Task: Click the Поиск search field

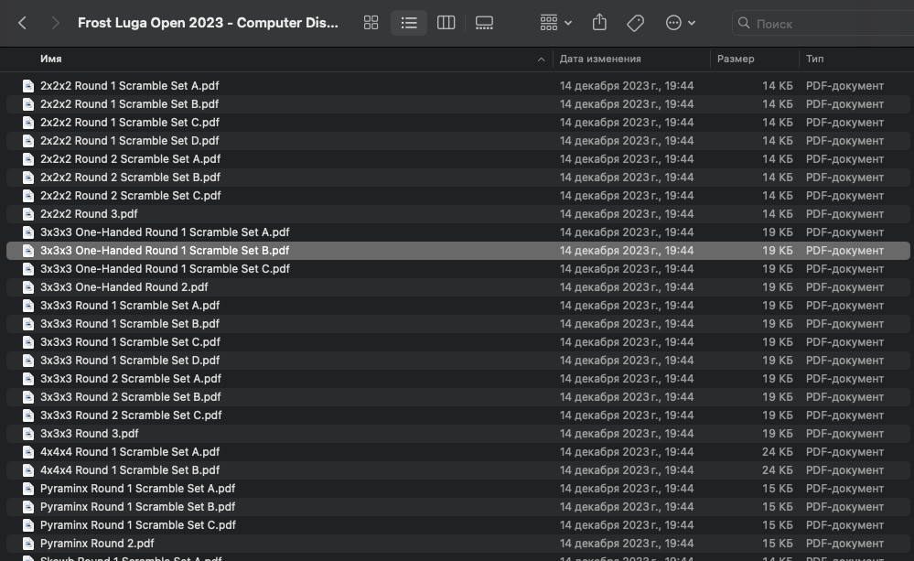Action: point(823,23)
